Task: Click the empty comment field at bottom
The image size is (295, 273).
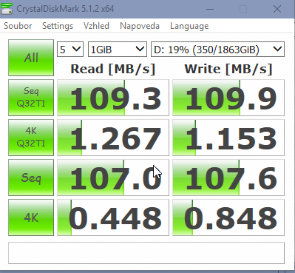Action: 146,253
